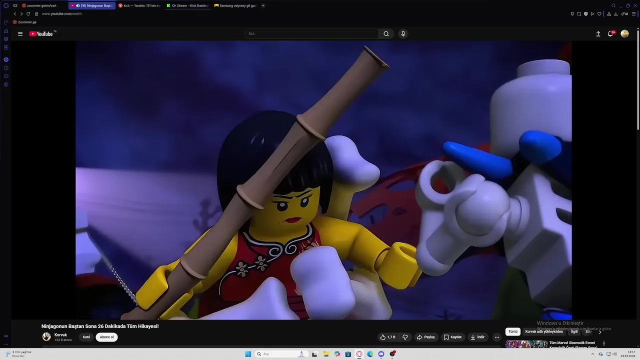
Task: Open History clock icon in Opera sidebar
Action: coord(6,68)
